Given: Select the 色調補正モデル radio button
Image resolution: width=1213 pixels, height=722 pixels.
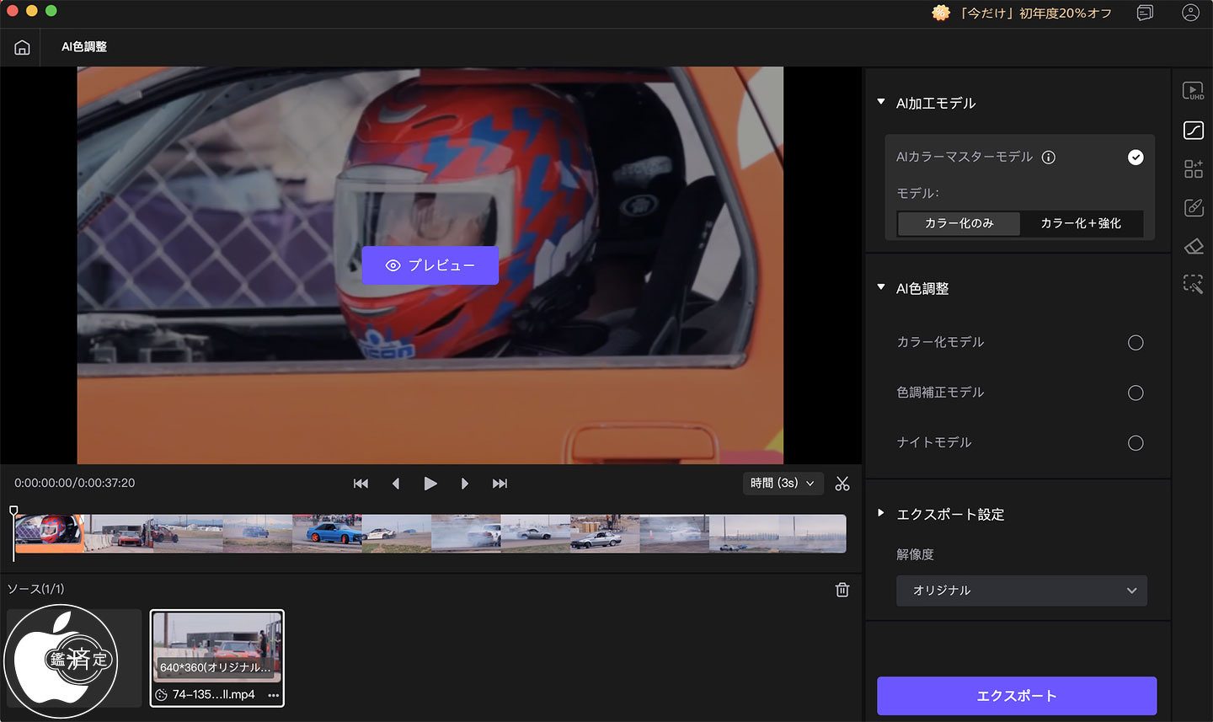Looking at the screenshot, I should pos(1135,393).
